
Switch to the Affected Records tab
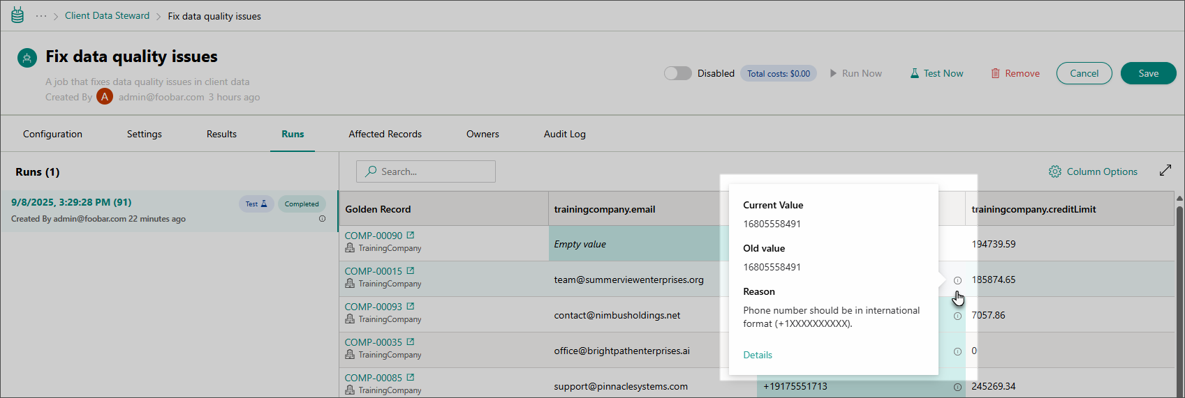pyautogui.click(x=385, y=134)
